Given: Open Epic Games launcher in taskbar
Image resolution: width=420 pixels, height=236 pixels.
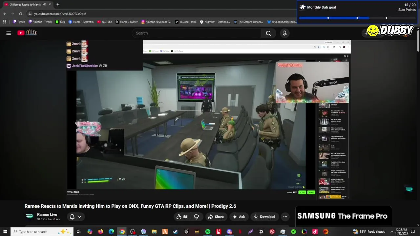Looking at the screenshot, I should pyautogui.click(x=186, y=232).
